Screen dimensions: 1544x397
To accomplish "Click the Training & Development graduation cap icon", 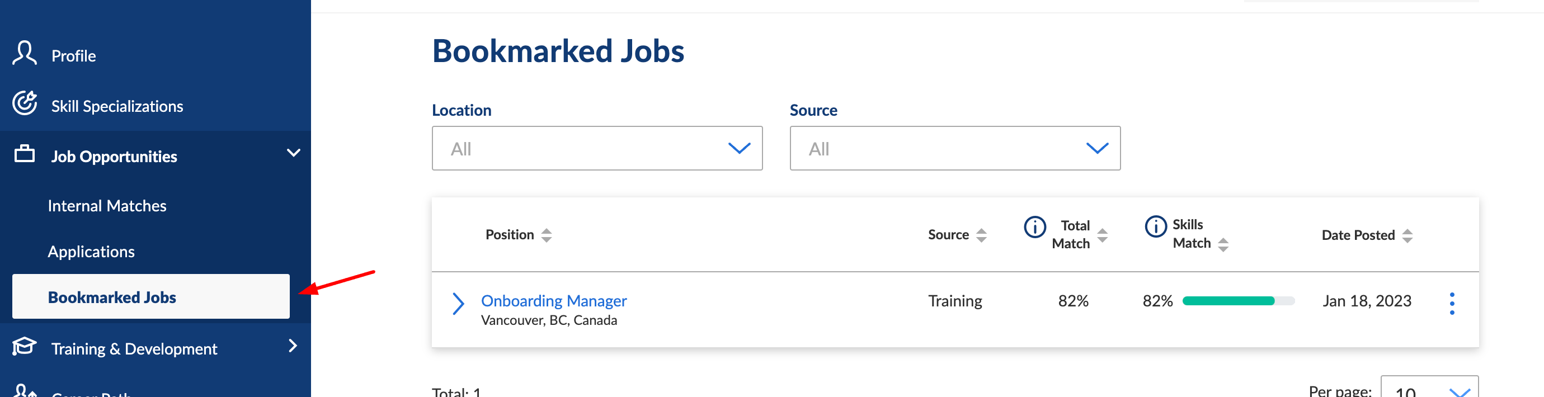I will pyautogui.click(x=25, y=347).
